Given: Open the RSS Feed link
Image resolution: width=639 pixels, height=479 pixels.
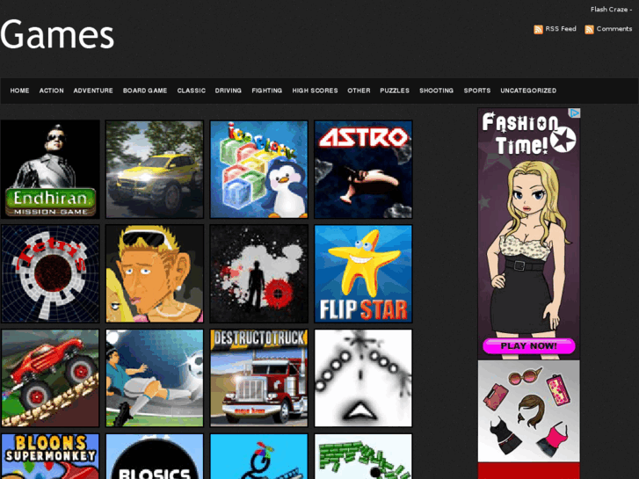Looking at the screenshot, I should click(x=561, y=29).
